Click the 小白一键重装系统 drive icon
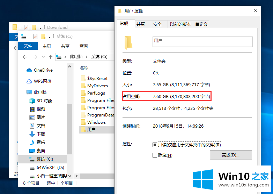This screenshot has height=194, width=273. point(32,177)
